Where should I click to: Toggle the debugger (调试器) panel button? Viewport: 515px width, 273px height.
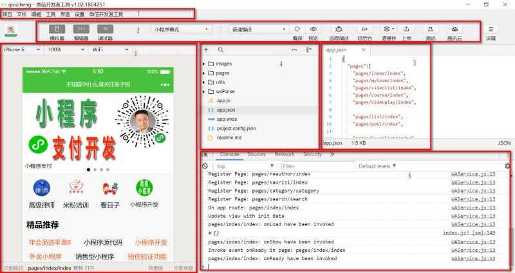[x=106, y=29]
